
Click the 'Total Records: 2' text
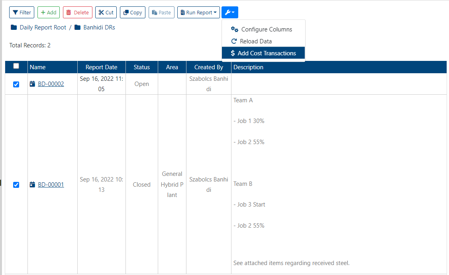(30, 45)
